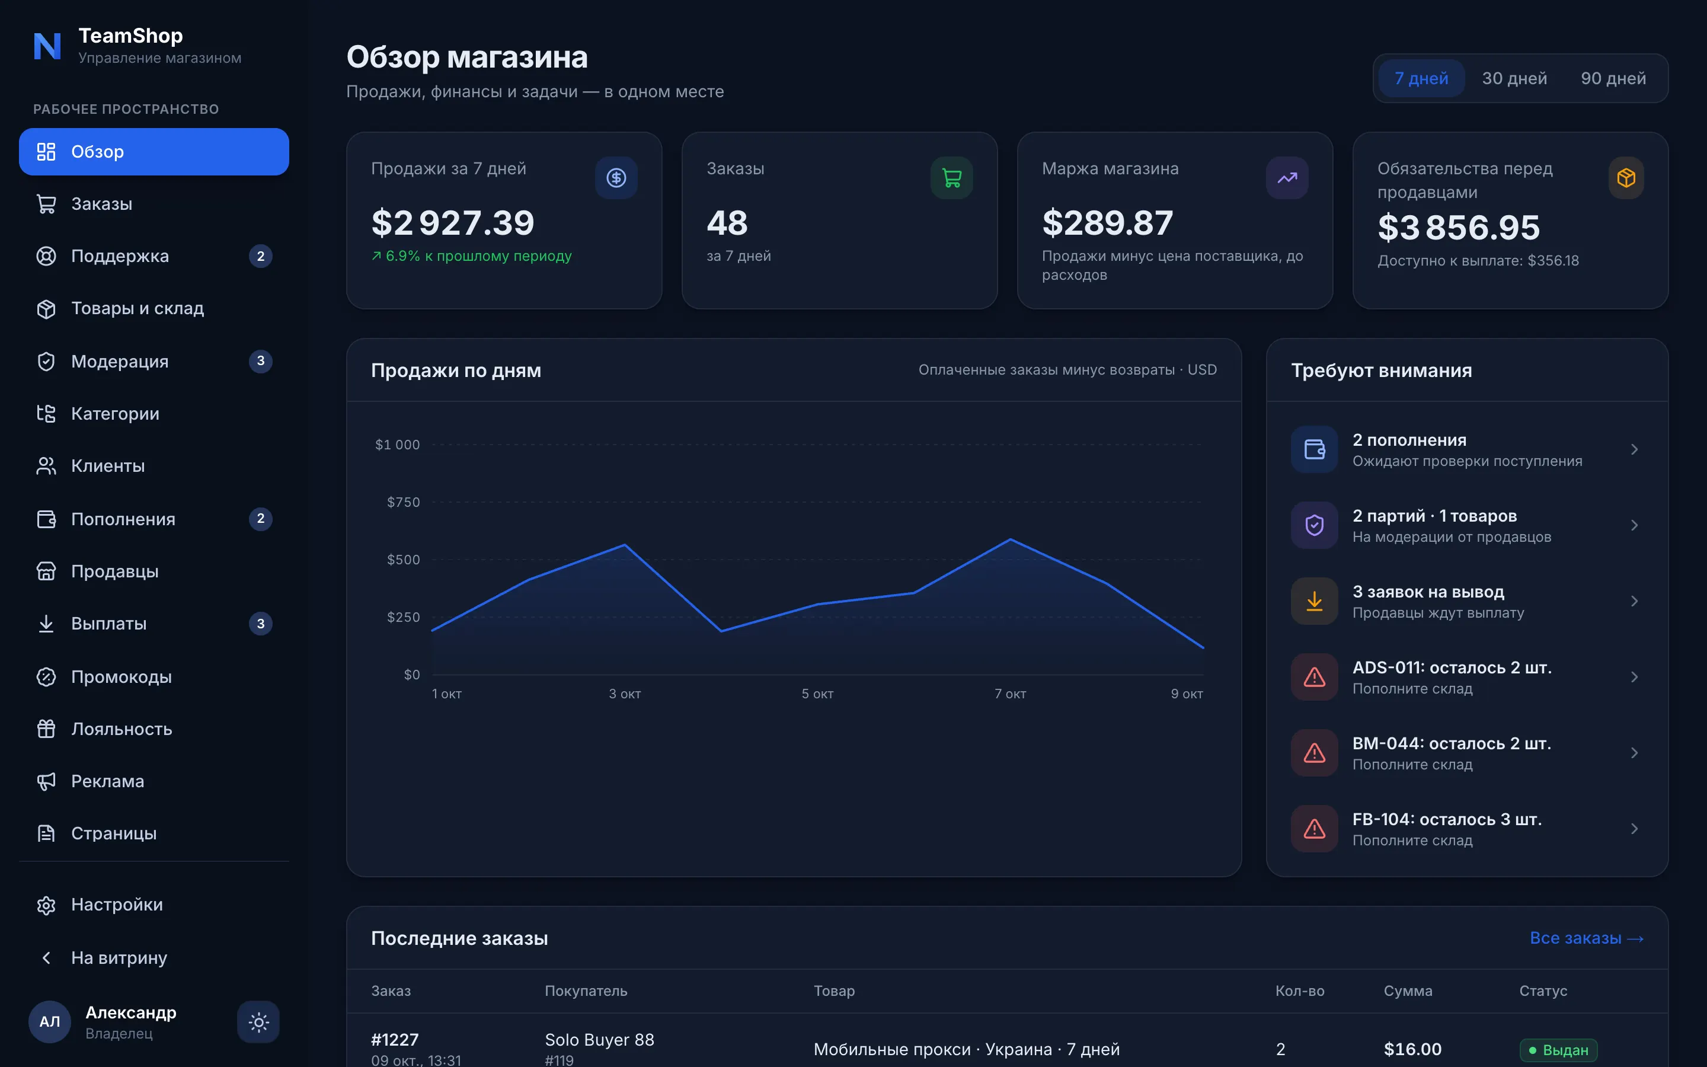Click the green cart icon on Заказы card

951,178
